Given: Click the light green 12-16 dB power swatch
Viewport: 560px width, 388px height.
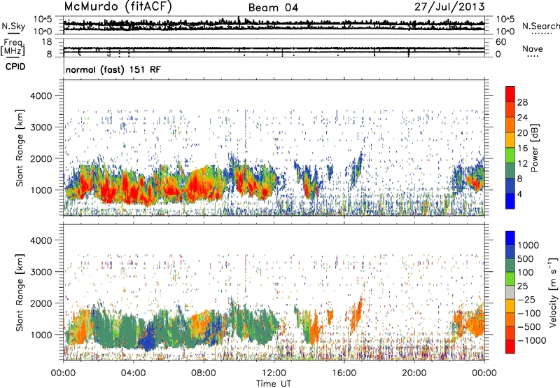Looking at the screenshot, I should coord(510,155).
